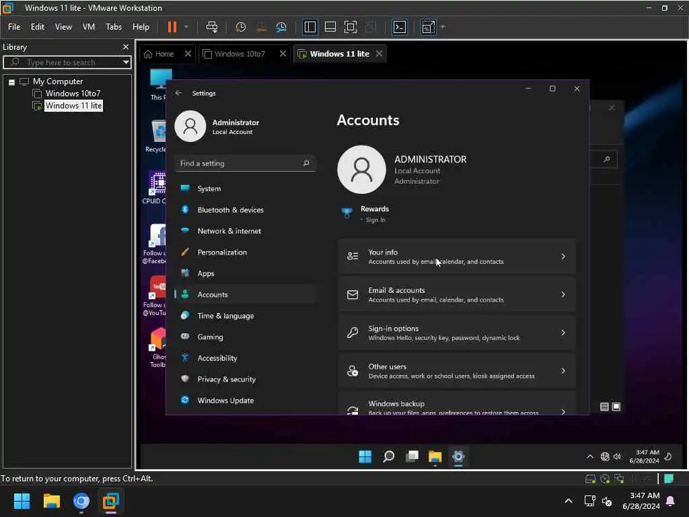
Task: Open the Tabs menu
Action: pos(114,27)
